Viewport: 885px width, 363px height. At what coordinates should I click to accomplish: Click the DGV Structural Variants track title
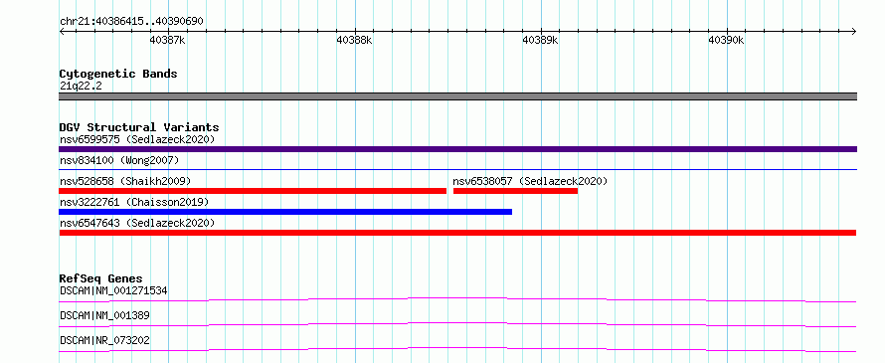tap(139, 127)
